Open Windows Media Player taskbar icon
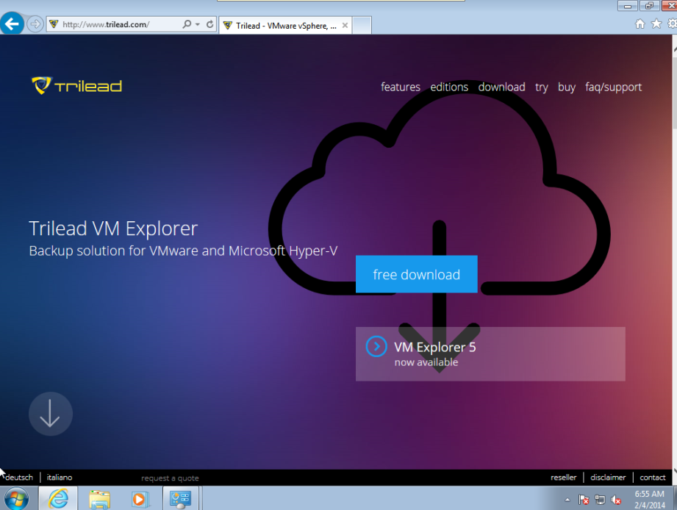 (140, 499)
